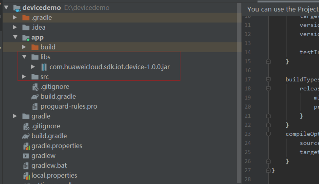This screenshot has width=319, height=184.
Task: Toggle fold marker at line 27
Action: tap(268, 171)
